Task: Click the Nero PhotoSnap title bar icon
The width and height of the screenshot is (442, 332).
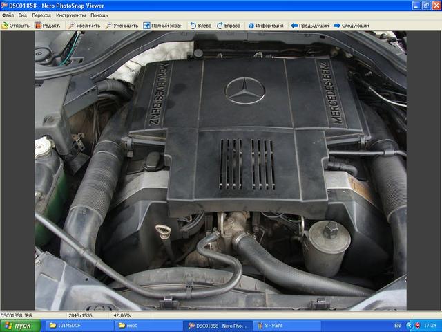Action: (x=4, y=6)
